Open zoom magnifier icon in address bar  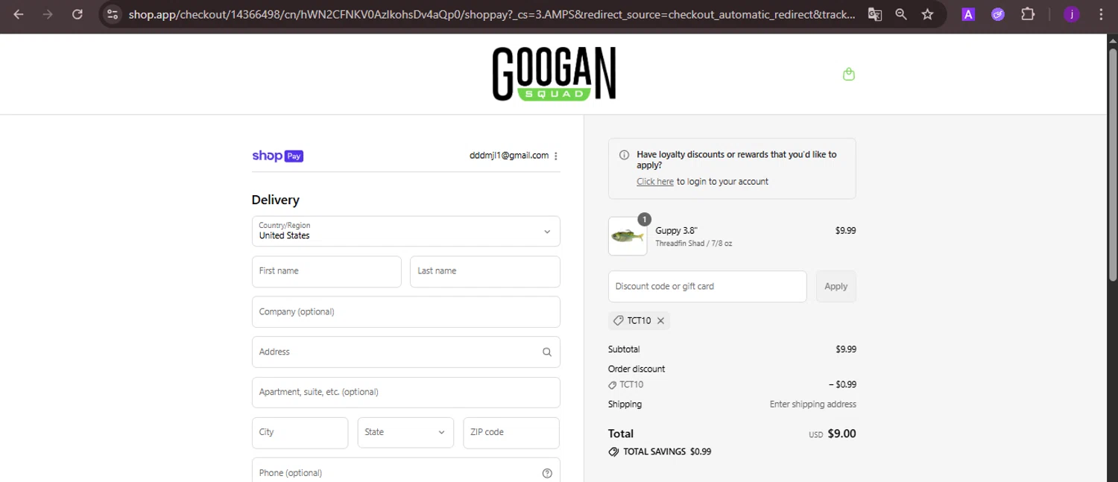[901, 14]
